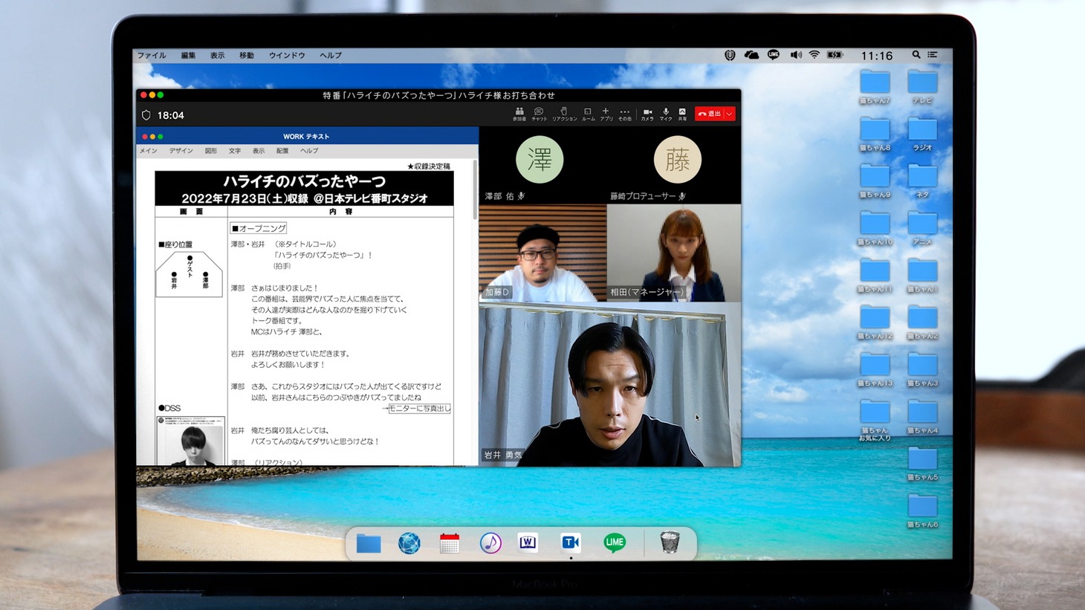Open the チャット chat panel
Viewport: 1085px width, 610px height.
(539, 113)
